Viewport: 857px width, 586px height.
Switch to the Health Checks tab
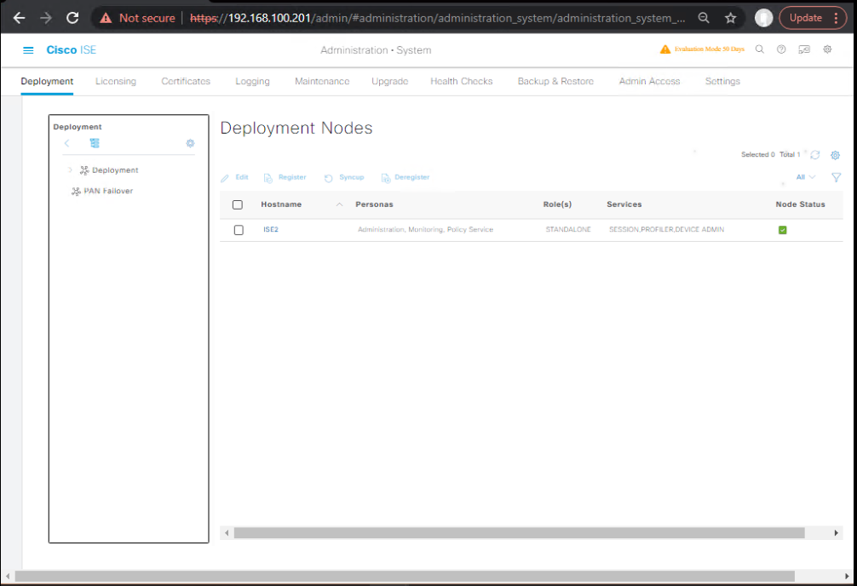tap(461, 81)
